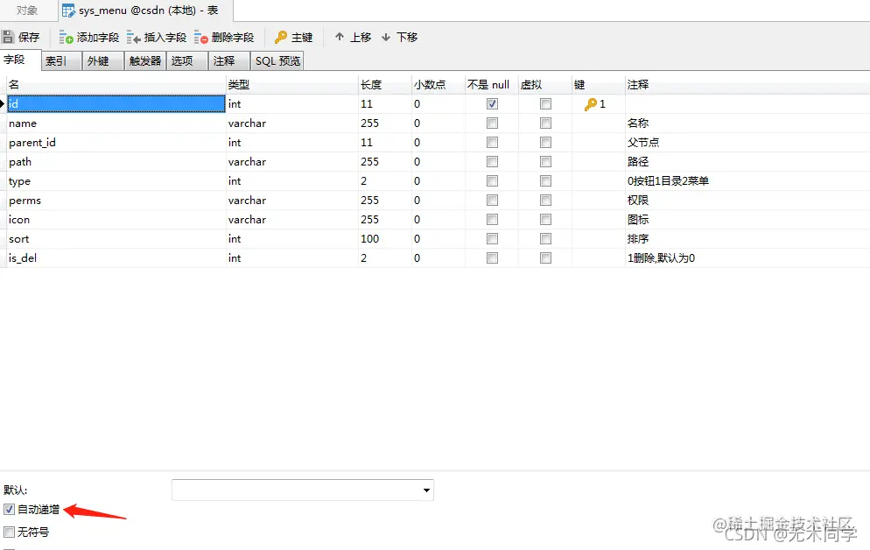Click comment 父节点 in parent_id row
Viewport: 870px width, 550px height.
[643, 143]
